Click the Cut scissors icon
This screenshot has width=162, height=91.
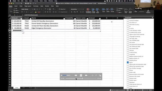14,9
